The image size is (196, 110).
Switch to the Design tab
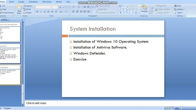coord(21,2)
